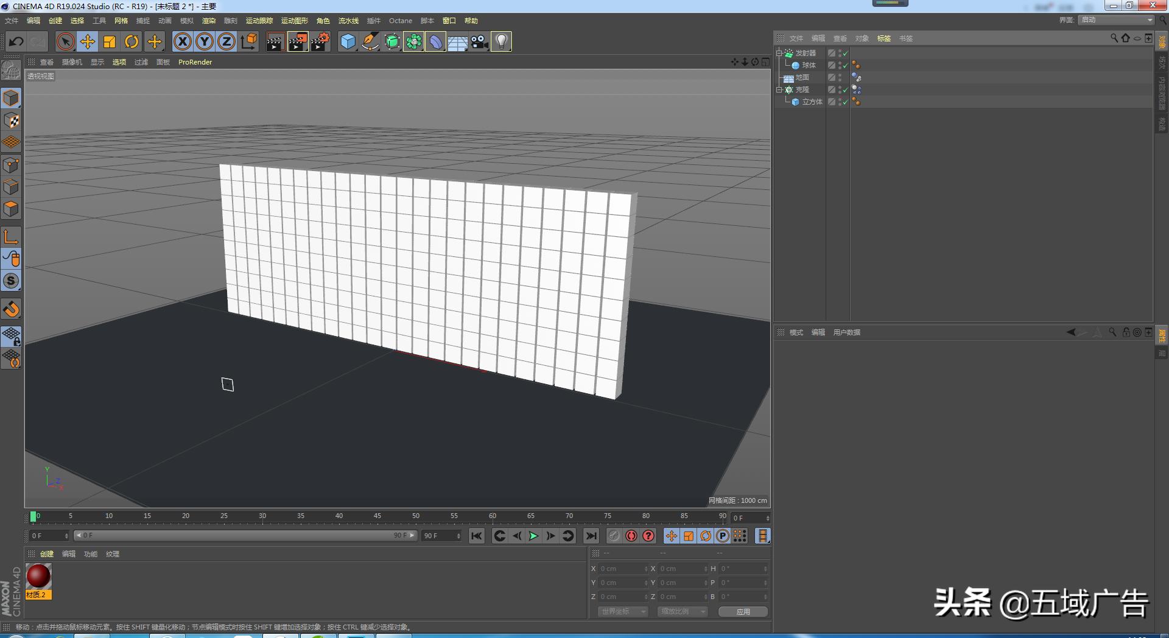
Task: Click the Render to Picture Viewer icon
Action: pyautogui.click(x=297, y=41)
